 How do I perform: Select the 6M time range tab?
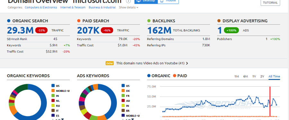coord(245,76)
